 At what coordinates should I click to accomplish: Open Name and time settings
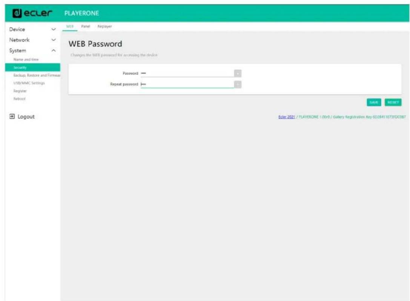[26, 60]
